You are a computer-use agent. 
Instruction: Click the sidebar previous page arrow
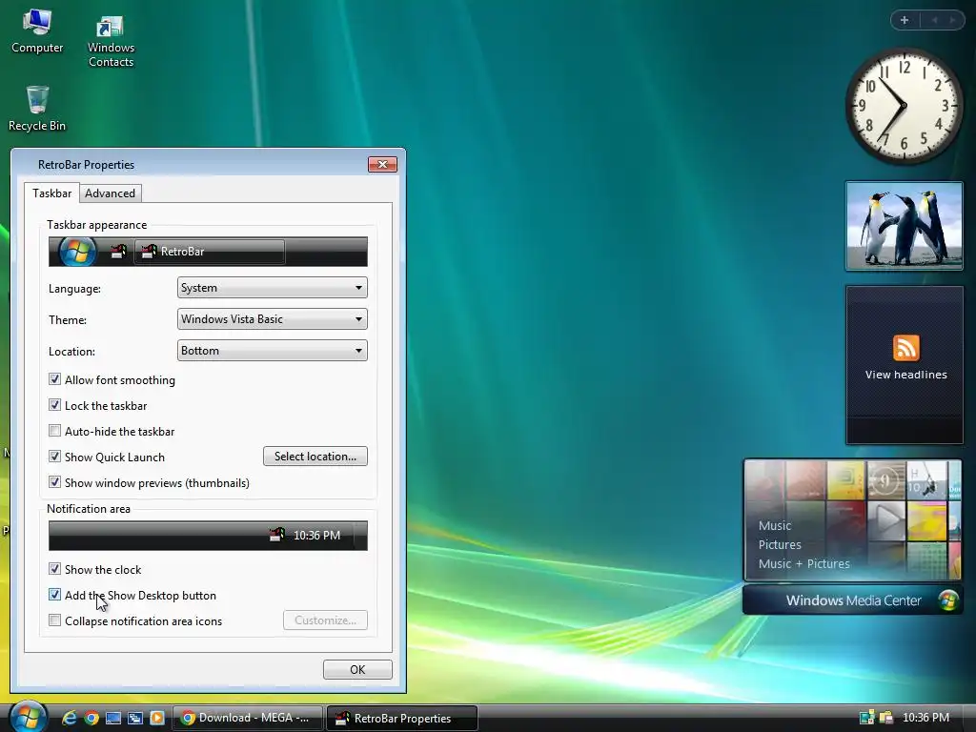click(934, 20)
